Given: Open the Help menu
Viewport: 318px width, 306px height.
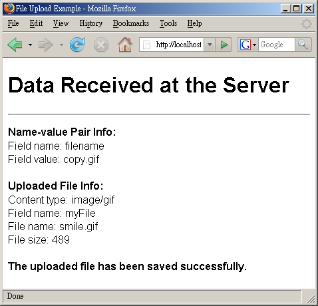Looking at the screenshot, I should click(194, 23).
